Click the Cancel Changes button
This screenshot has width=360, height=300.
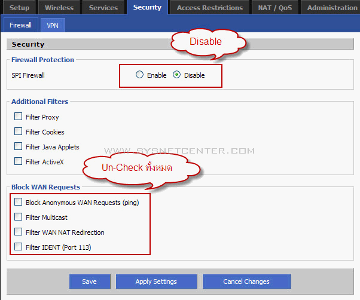(246, 281)
